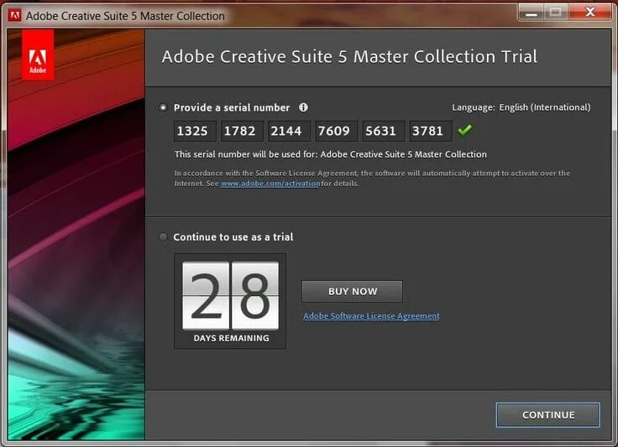Open the language selector English (International)
This screenshot has height=447, width=618.
tap(545, 107)
